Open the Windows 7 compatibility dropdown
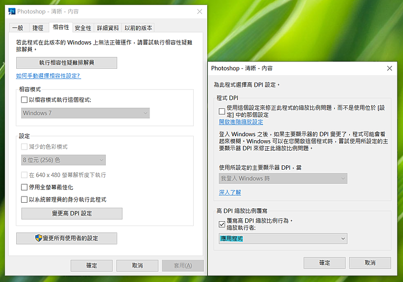 point(85,113)
